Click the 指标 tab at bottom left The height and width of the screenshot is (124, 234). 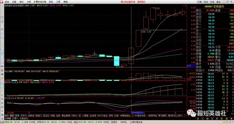6,115
